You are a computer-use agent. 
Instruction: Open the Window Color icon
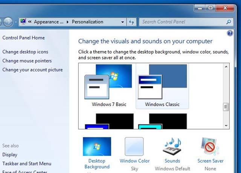pyautogui.click(x=134, y=146)
